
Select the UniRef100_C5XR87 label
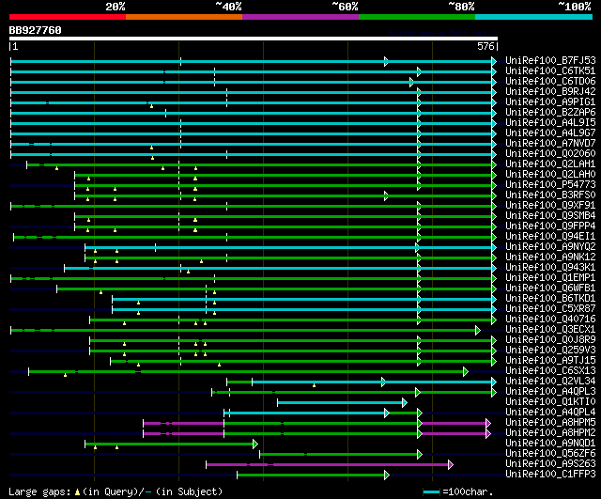(550, 309)
